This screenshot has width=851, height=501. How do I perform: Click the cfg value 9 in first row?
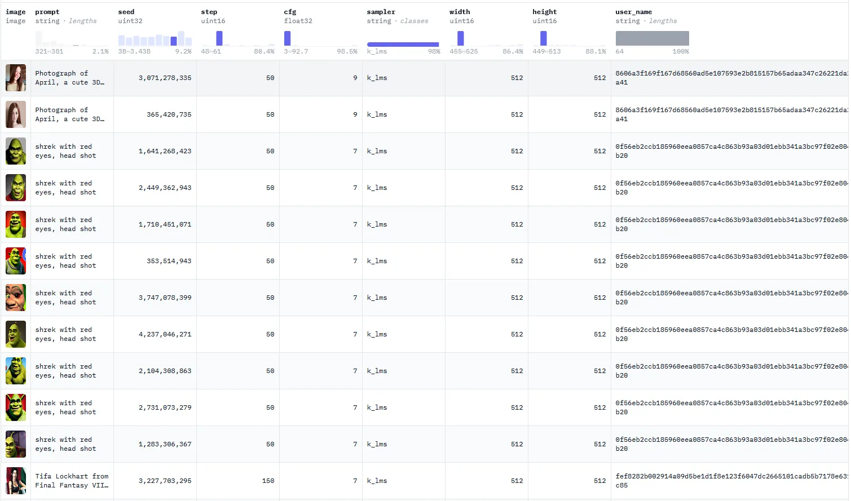tap(355, 78)
